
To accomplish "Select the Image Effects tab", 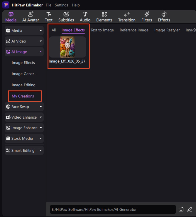I will pos(73,30).
